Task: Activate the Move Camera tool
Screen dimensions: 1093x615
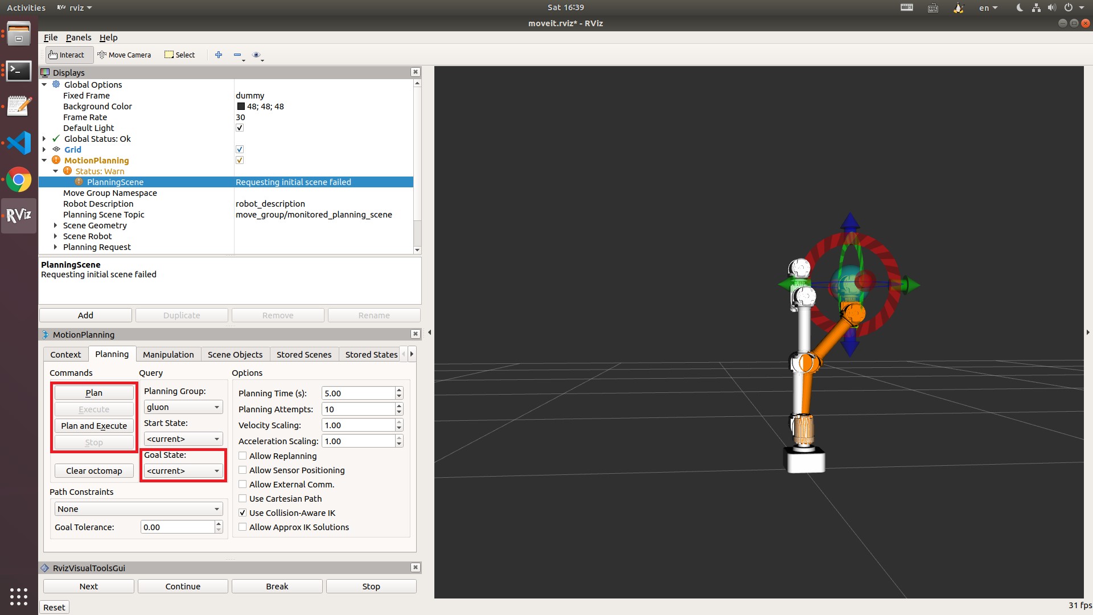Action: [x=124, y=55]
